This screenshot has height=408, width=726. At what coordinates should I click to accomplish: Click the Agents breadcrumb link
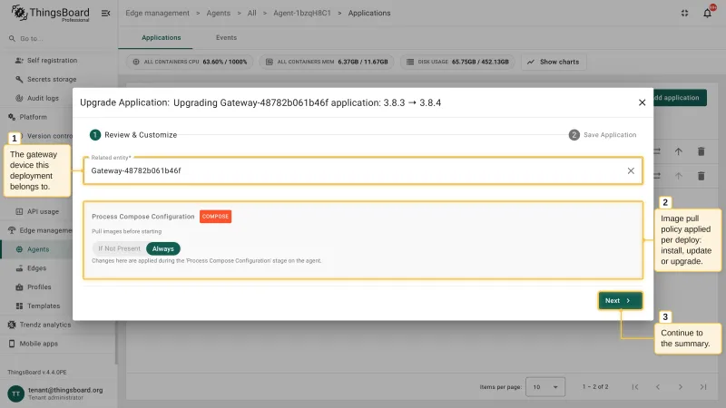(x=218, y=13)
